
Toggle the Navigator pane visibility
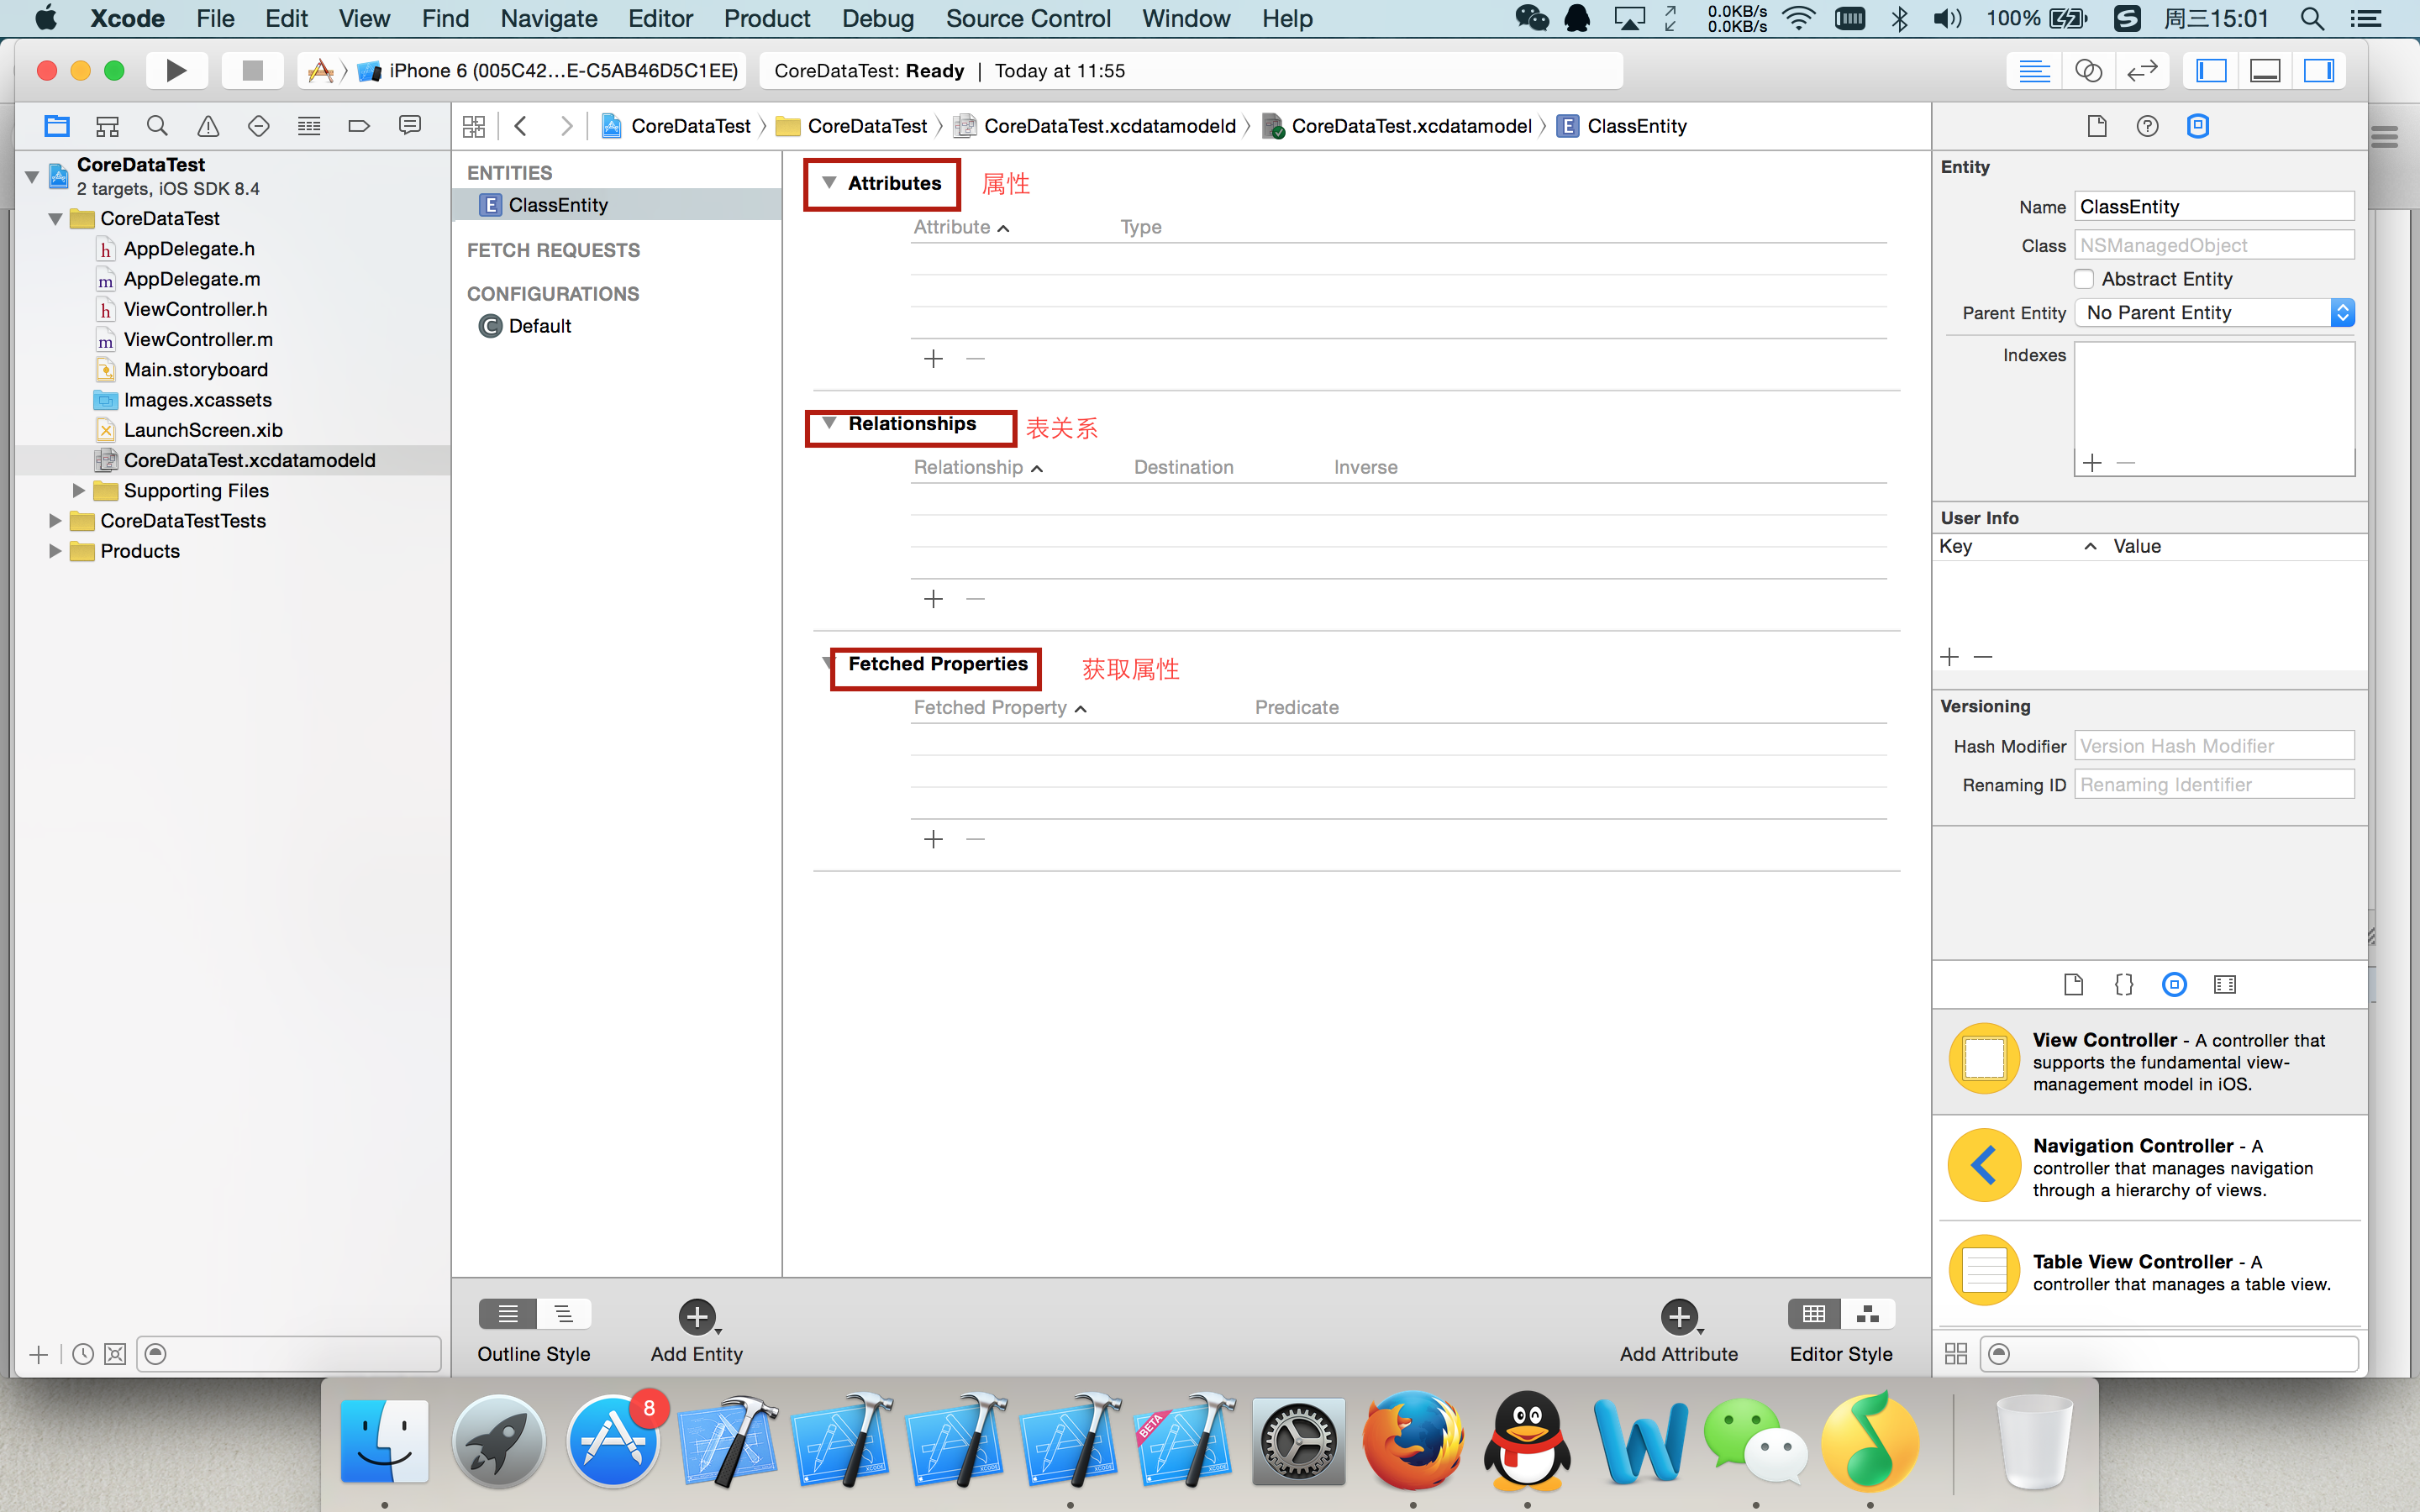pos(2211,71)
